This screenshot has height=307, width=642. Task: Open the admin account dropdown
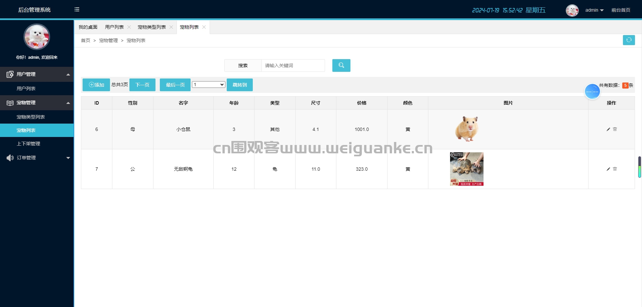(x=594, y=10)
